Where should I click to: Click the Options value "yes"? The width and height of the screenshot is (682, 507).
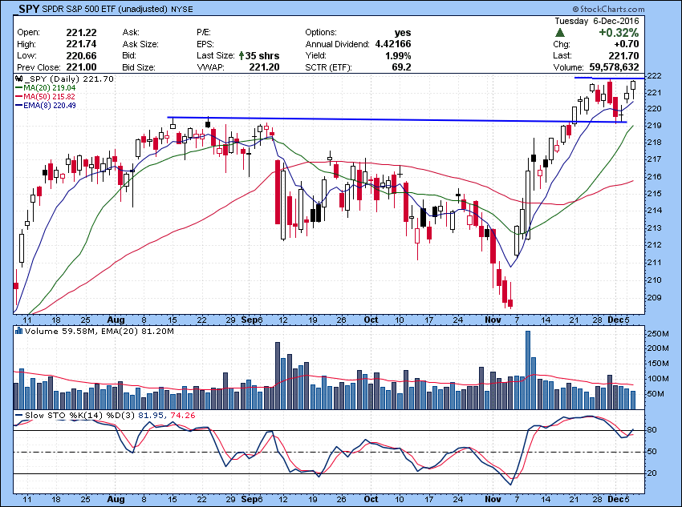pos(402,33)
